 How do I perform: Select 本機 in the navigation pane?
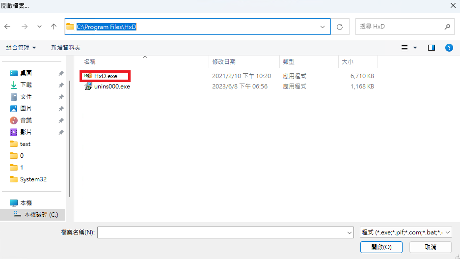[26, 202]
